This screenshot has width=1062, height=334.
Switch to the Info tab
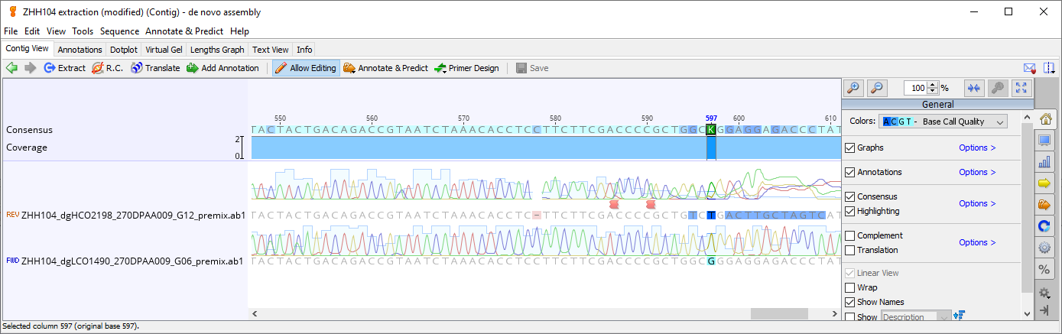click(304, 49)
